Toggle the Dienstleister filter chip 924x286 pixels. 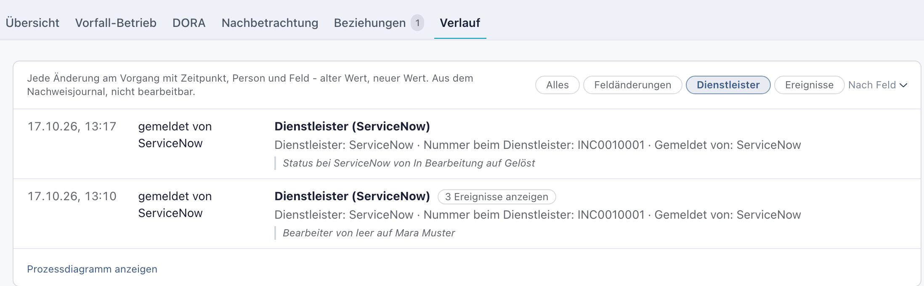[x=728, y=85]
